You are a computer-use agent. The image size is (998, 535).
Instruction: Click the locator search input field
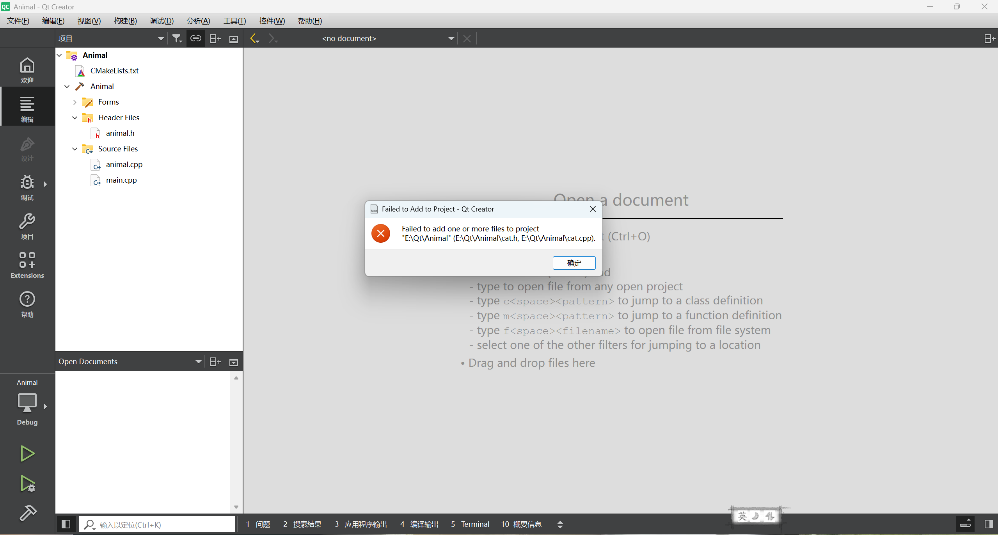coord(164,524)
